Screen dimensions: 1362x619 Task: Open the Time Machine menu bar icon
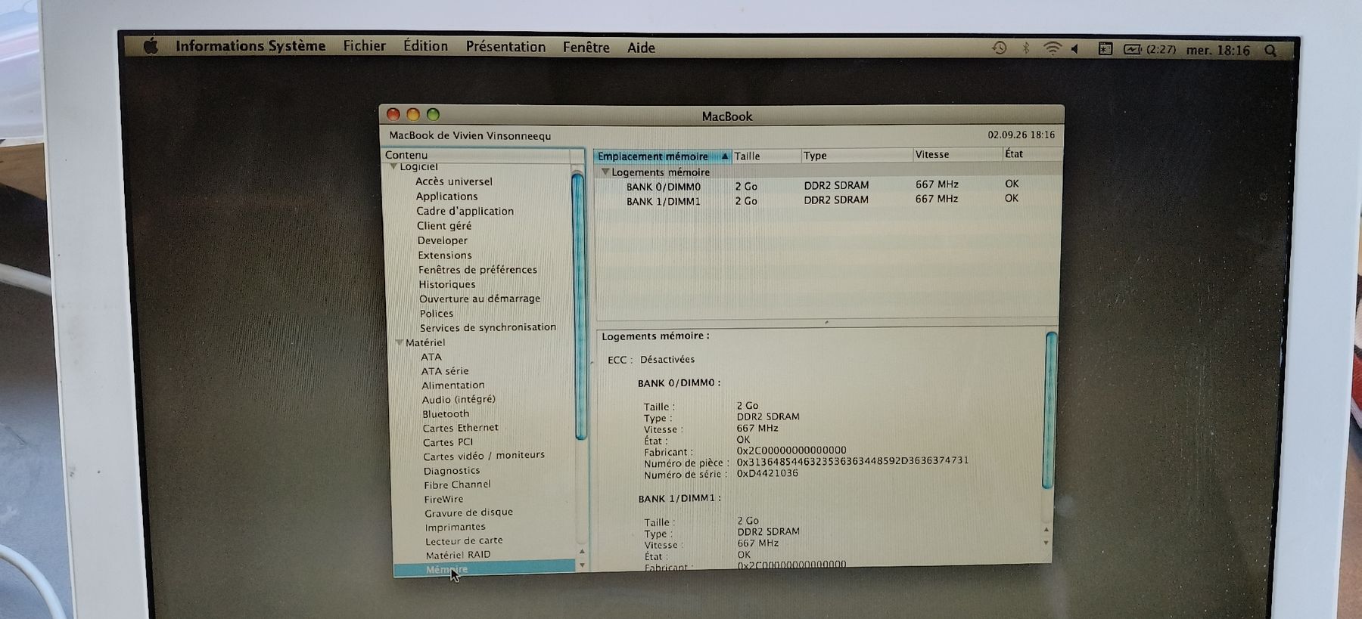pos(1000,48)
